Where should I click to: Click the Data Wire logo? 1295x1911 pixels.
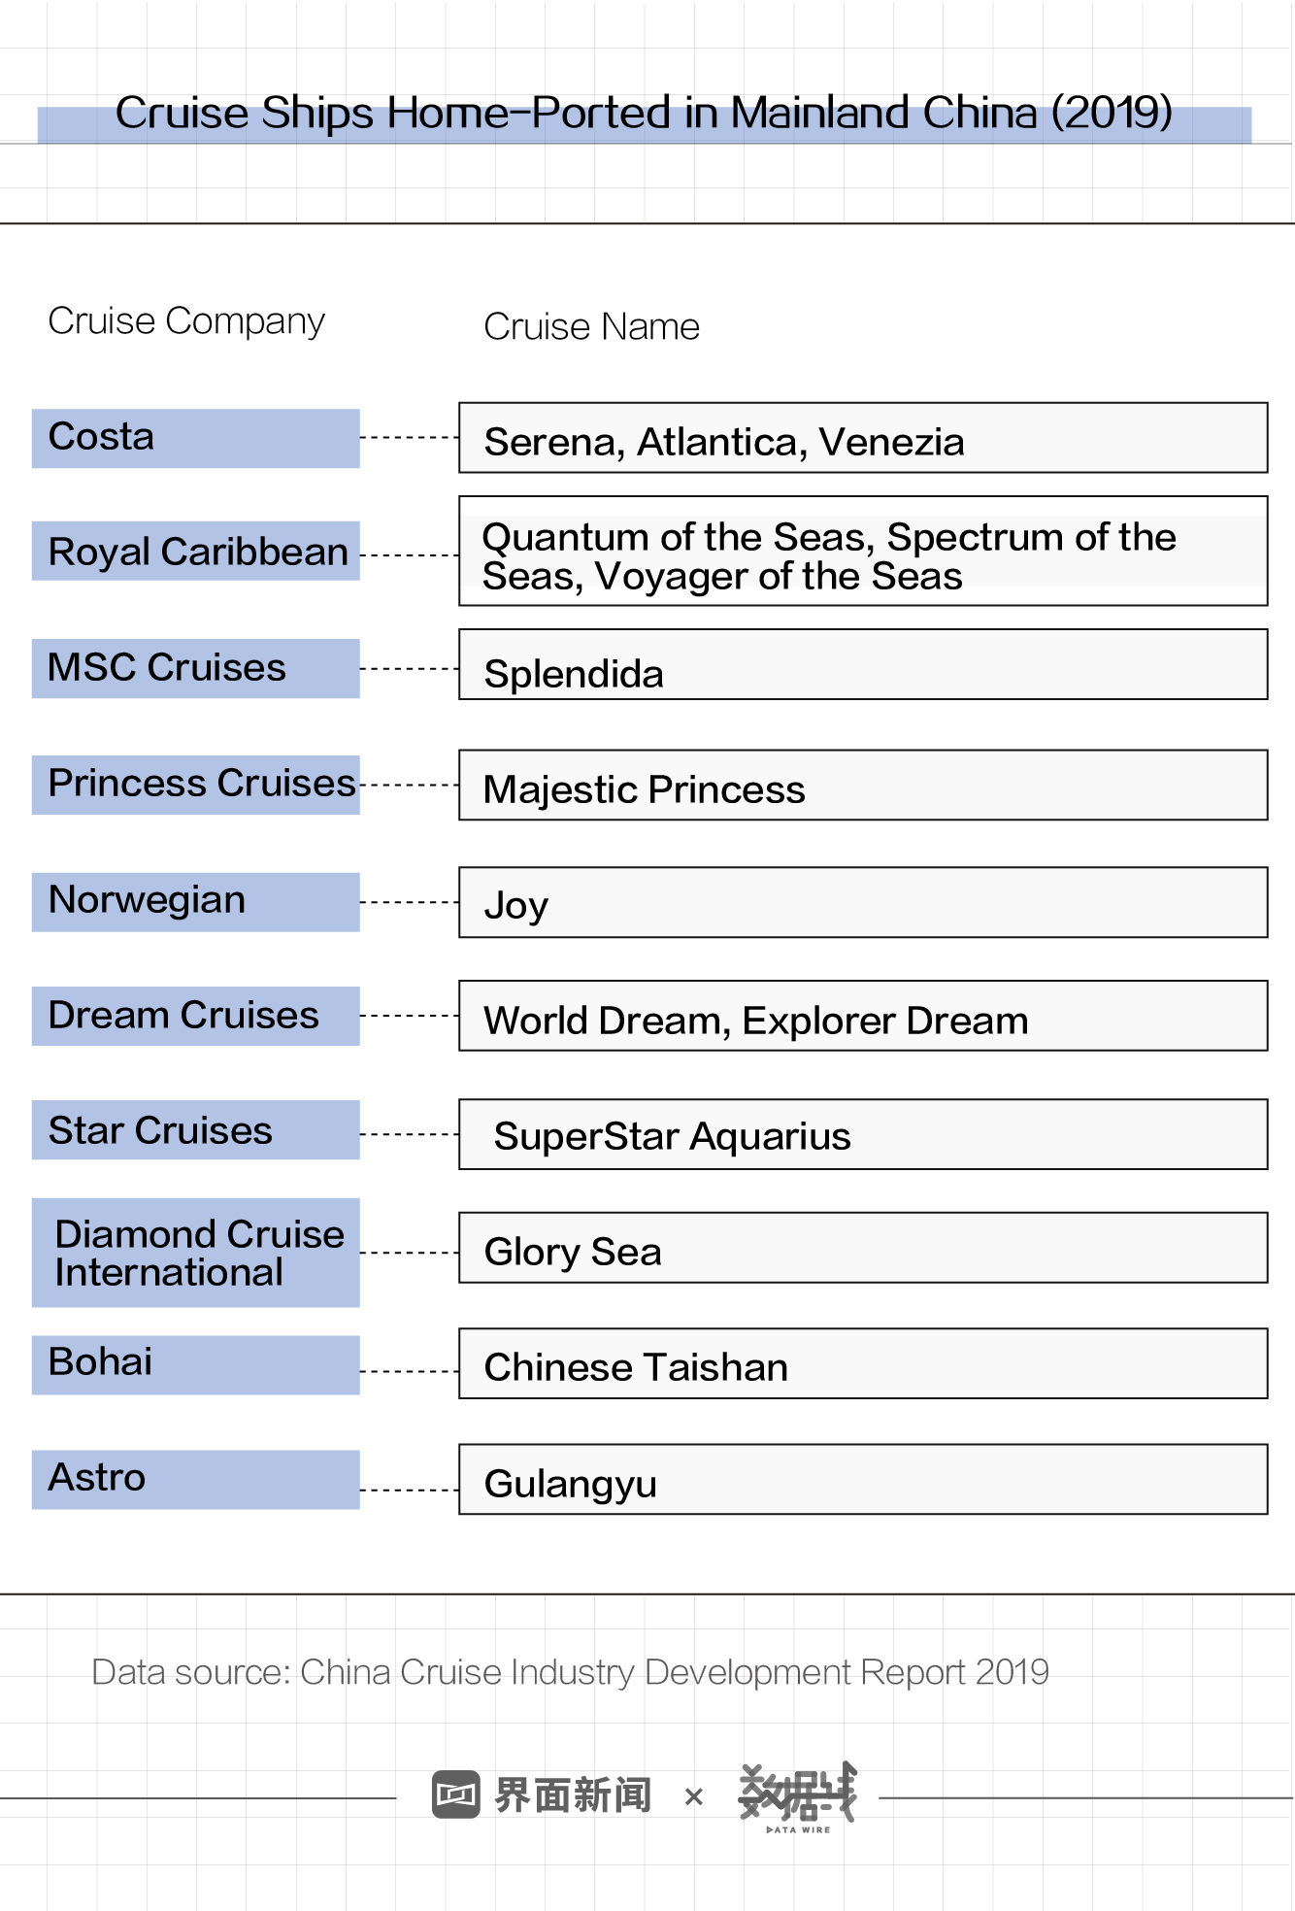coord(797,1796)
